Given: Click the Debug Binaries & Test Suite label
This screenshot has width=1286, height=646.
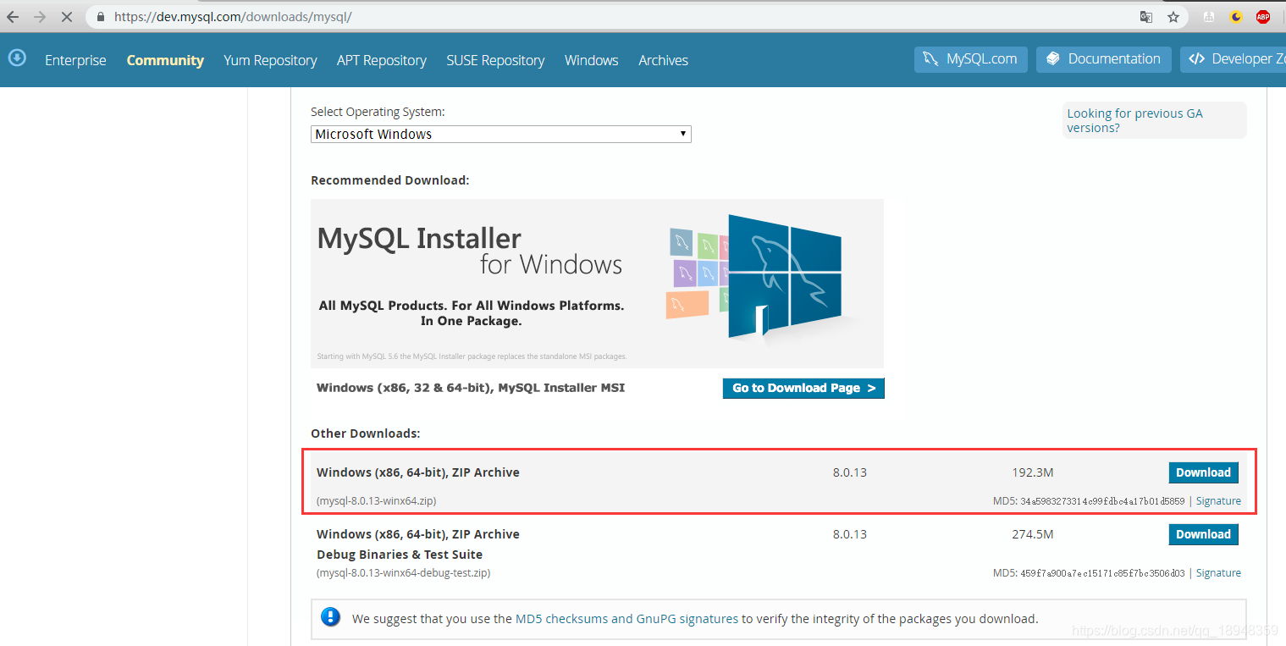Looking at the screenshot, I should pyautogui.click(x=400, y=555).
